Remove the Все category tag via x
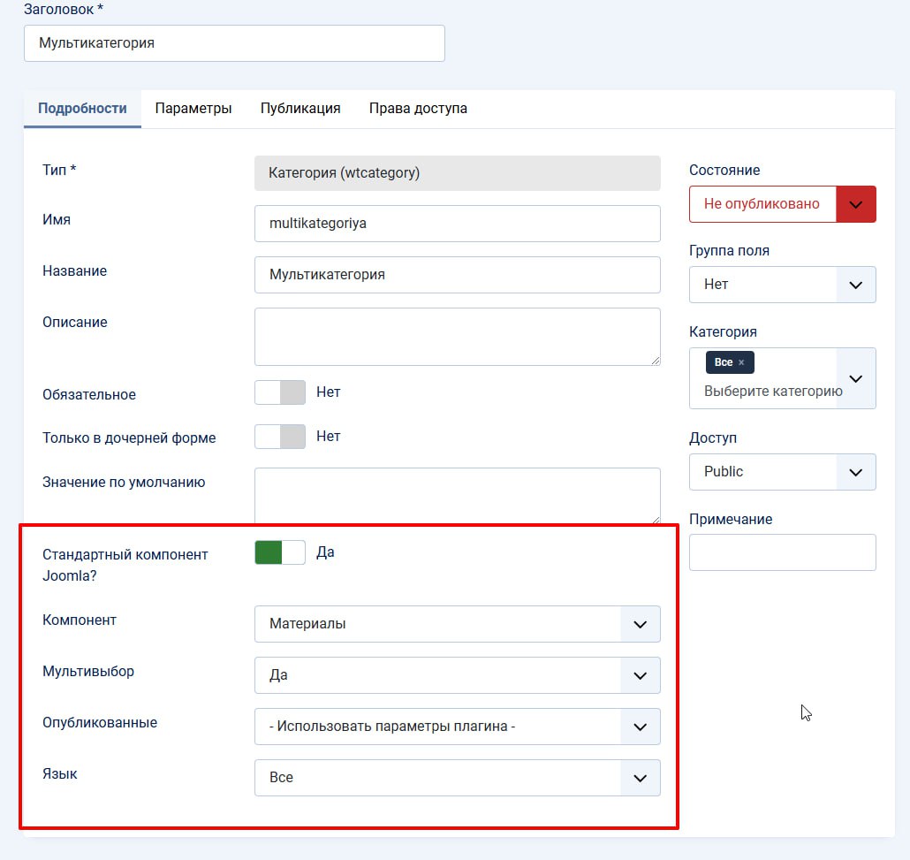The height and width of the screenshot is (860, 910). tap(741, 362)
